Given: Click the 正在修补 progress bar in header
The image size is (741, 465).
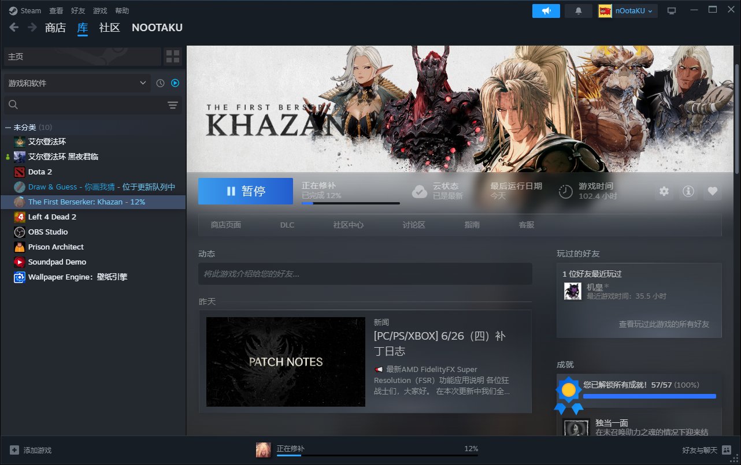Looking at the screenshot, I should click(x=351, y=203).
